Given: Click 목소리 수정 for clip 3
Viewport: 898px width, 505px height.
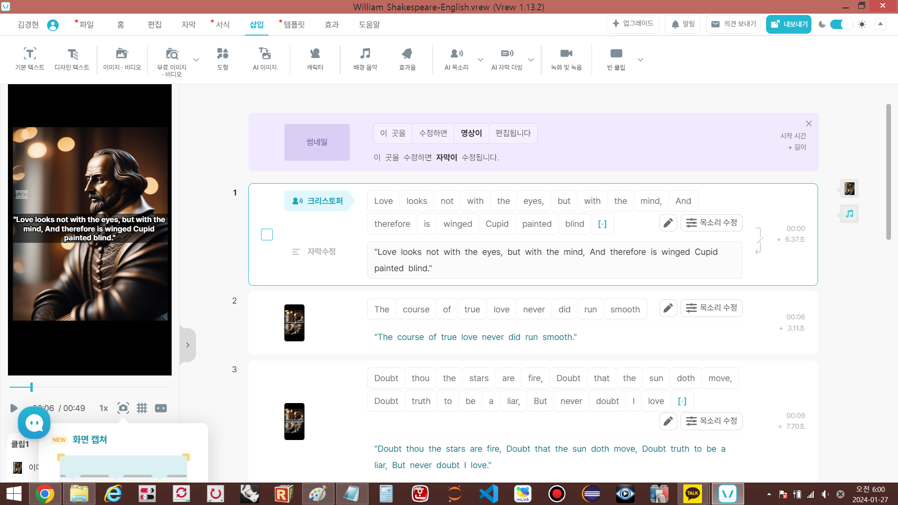Looking at the screenshot, I should pos(711,421).
